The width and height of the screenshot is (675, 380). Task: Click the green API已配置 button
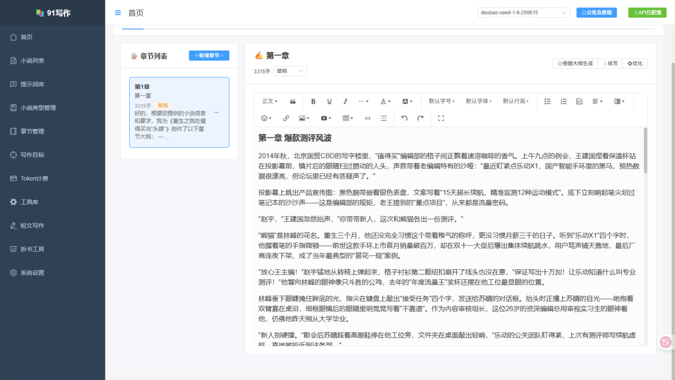tap(647, 13)
